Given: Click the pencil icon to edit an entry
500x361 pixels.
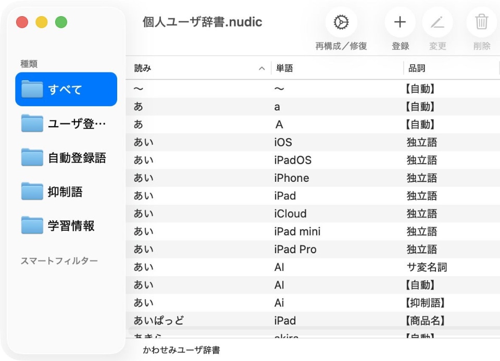Looking at the screenshot, I should tap(437, 22).
